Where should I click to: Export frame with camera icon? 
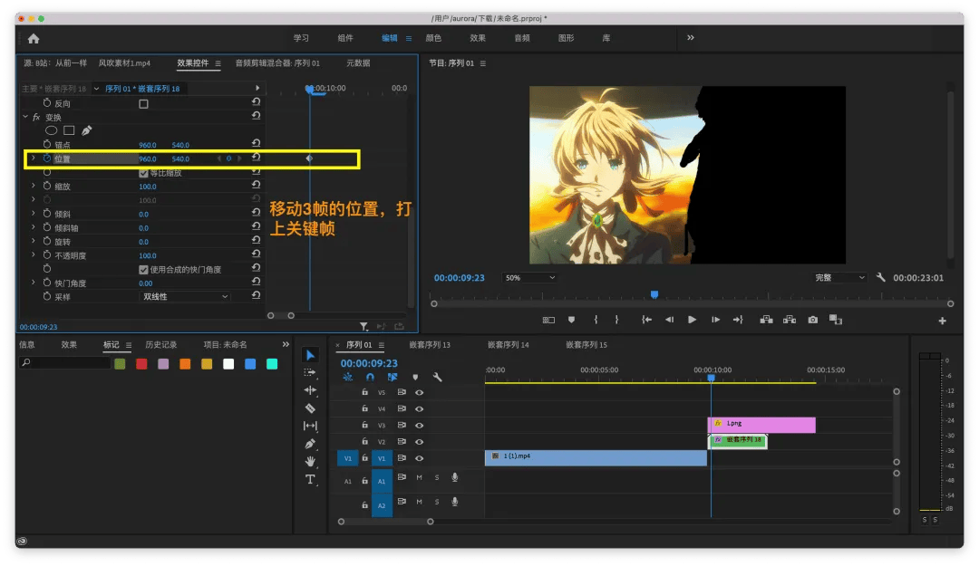(x=813, y=320)
